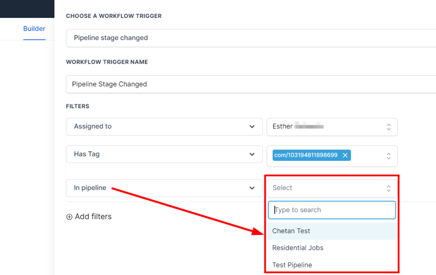436x275 pixels.
Task: Pick 'Test Pipeline' from the list
Action: (x=292, y=265)
